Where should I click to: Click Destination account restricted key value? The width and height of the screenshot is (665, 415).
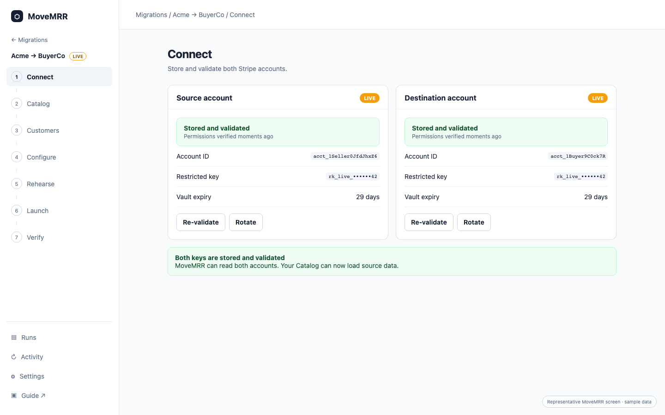coord(581,177)
